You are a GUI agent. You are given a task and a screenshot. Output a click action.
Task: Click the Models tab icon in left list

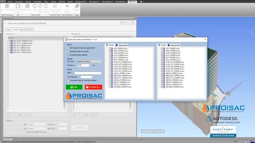(x=107, y=45)
